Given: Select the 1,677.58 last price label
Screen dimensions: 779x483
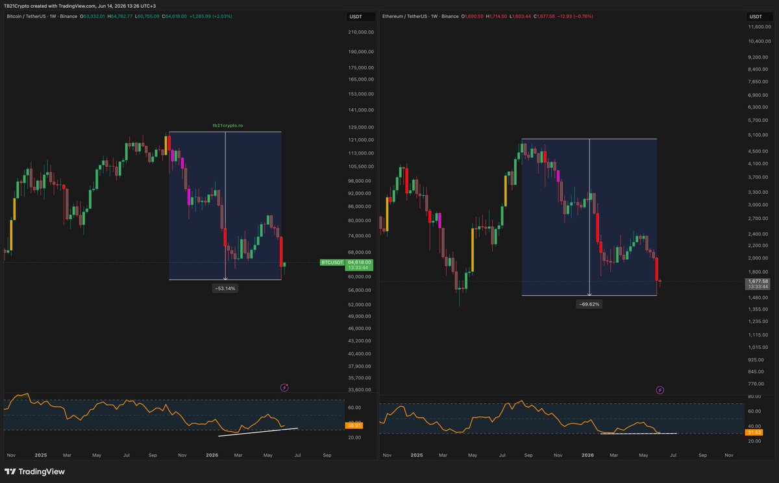Looking at the screenshot, I should [758, 281].
